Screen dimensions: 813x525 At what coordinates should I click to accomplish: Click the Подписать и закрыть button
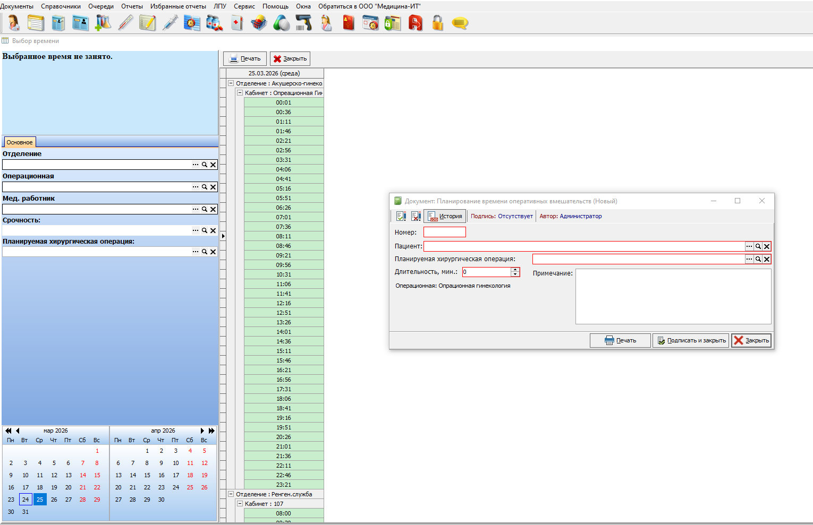pos(691,340)
